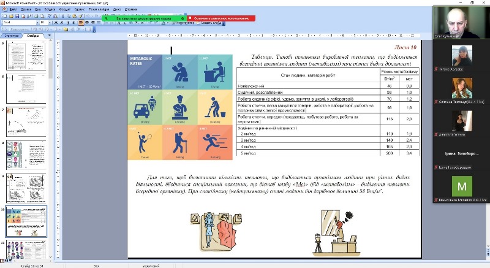Click the New presentation icon
Viewport: 490px width, 268px height.
click(6, 16)
